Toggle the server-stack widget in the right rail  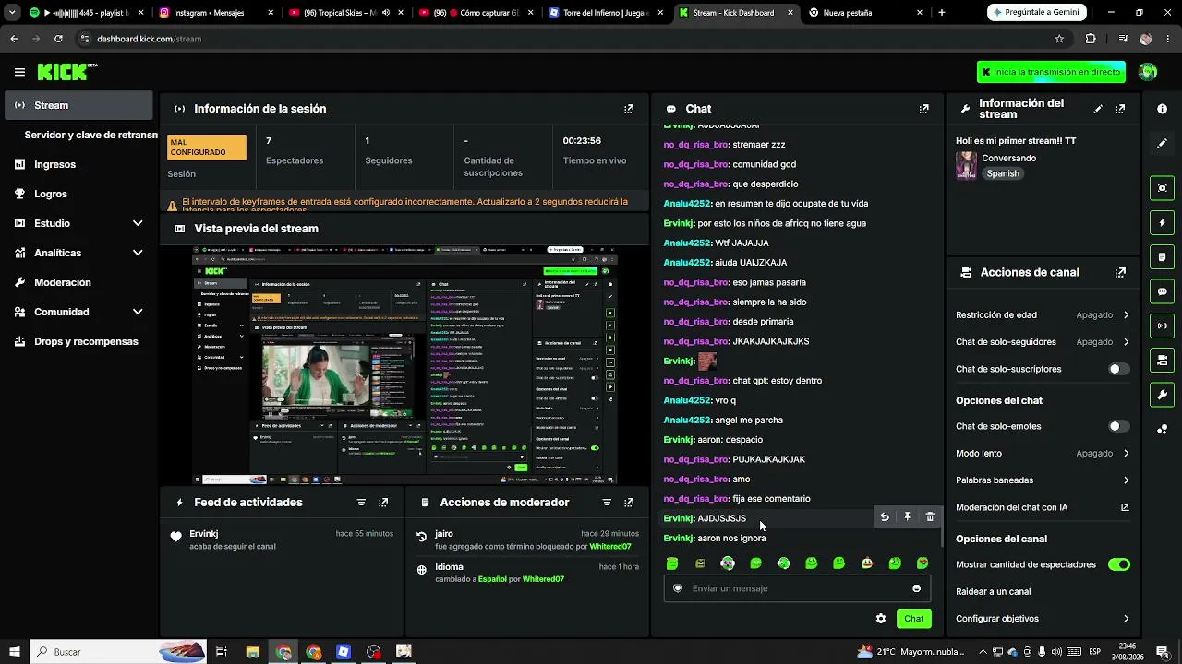click(1162, 360)
